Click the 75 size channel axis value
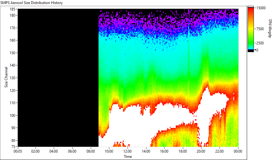This screenshot has height=160, width=273. (x=13, y=147)
